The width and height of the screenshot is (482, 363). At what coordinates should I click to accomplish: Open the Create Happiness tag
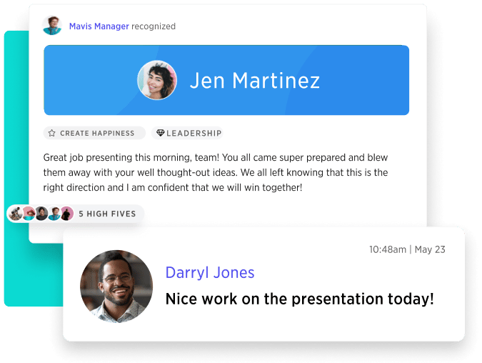tap(94, 133)
